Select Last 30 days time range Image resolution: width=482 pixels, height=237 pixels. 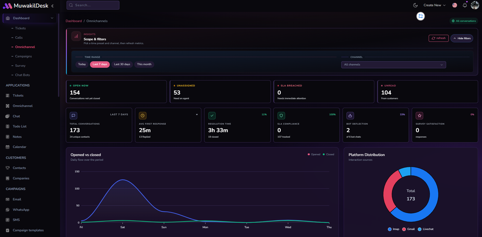point(122,64)
